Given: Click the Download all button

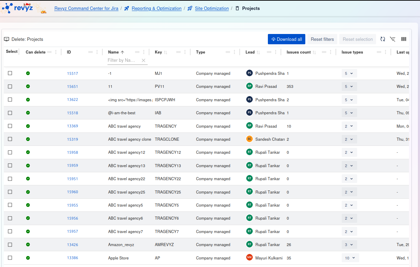Looking at the screenshot, I should click(286, 39).
